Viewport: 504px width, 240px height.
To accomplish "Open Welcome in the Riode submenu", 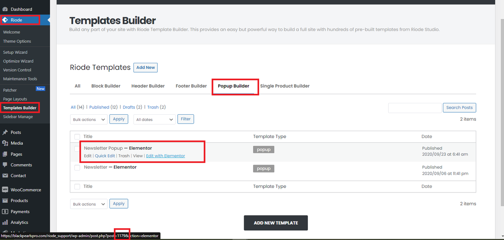I will 11,32.
